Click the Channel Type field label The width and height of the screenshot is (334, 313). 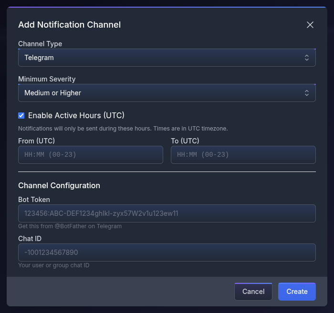40,44
